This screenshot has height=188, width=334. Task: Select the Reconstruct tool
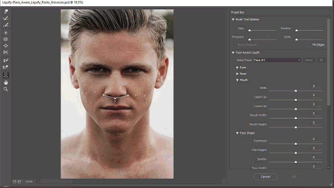[x=6, y=18]
